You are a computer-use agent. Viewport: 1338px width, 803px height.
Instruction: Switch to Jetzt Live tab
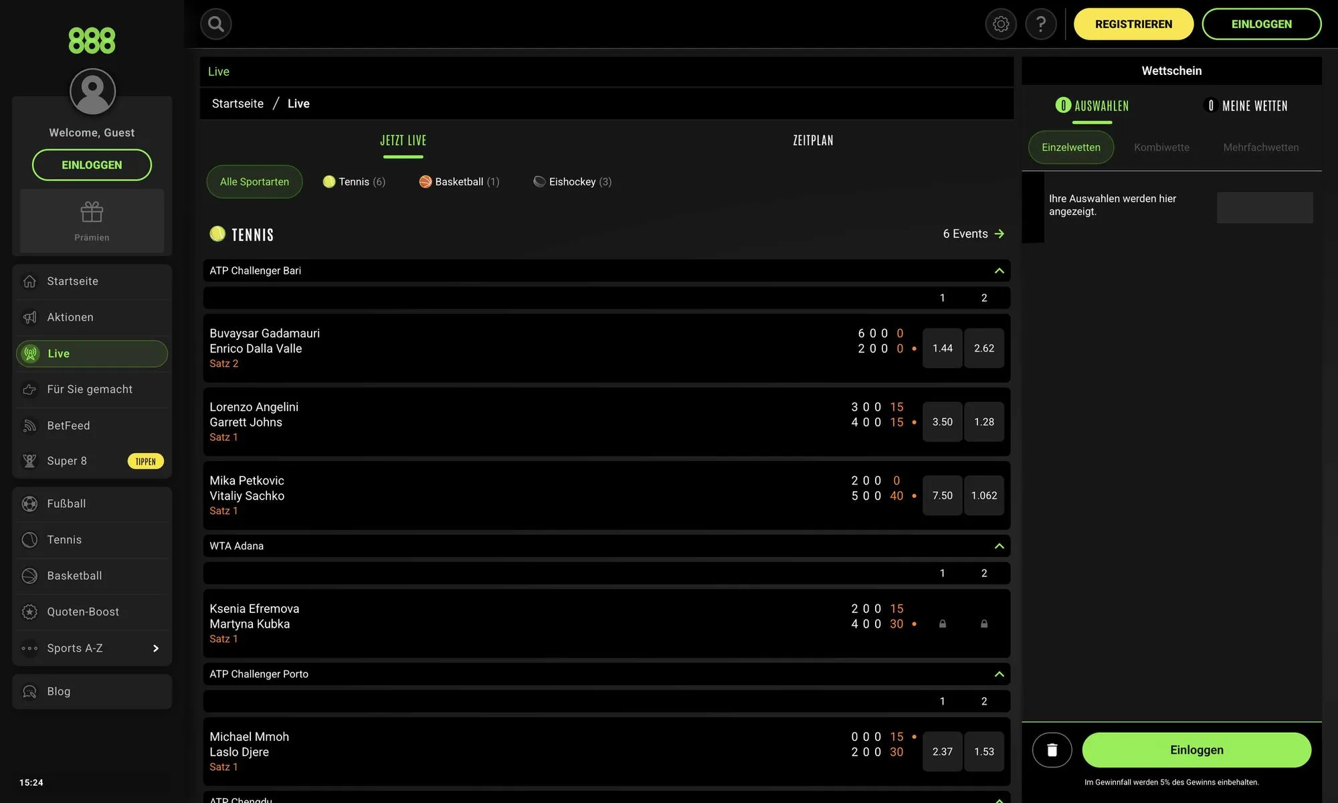403,141
